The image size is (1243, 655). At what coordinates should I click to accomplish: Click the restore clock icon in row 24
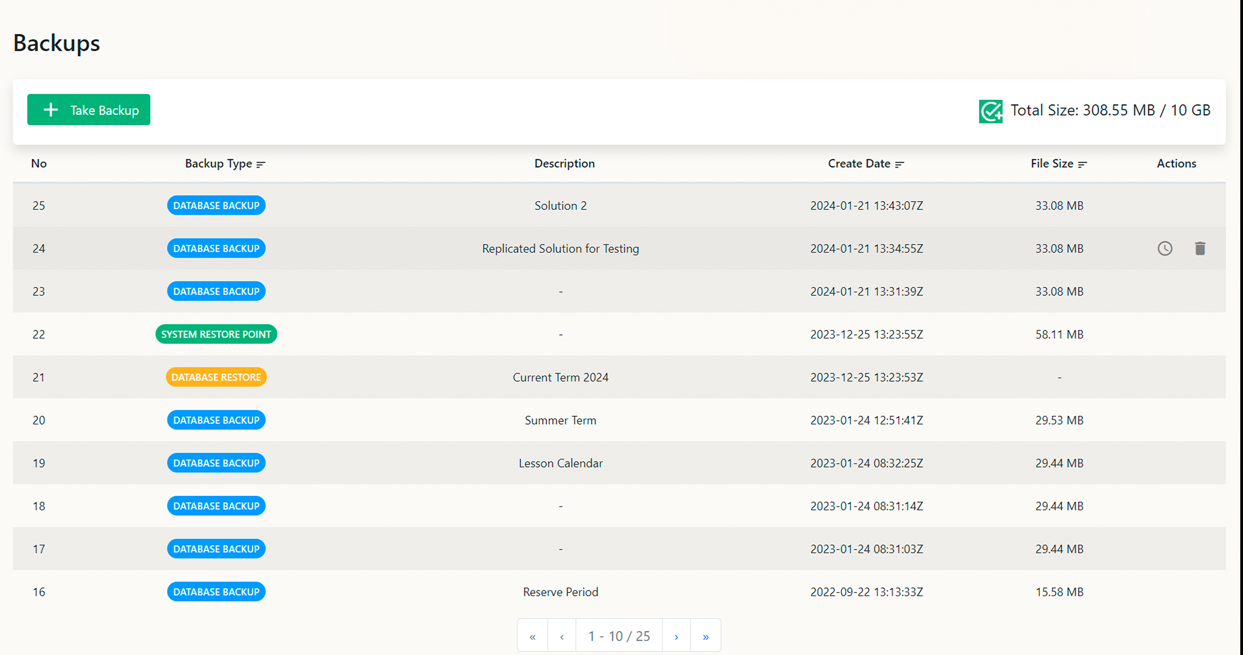click(x=1165, y=248)
